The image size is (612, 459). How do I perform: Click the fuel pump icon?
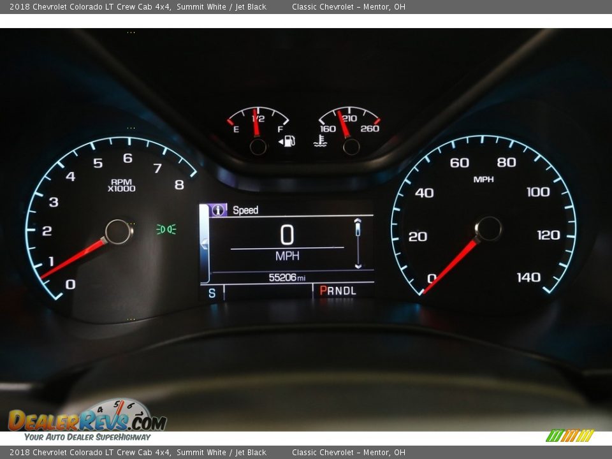coord(288,141)
